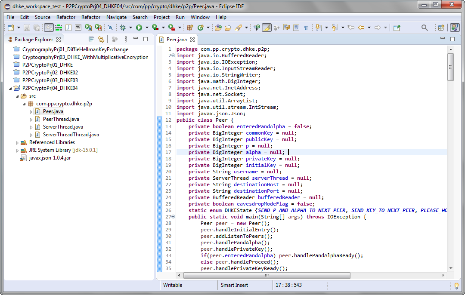Toggle Show Whitespace Characters pilcrow icon
Screen dimensions: 465x295
click(306, 28)
